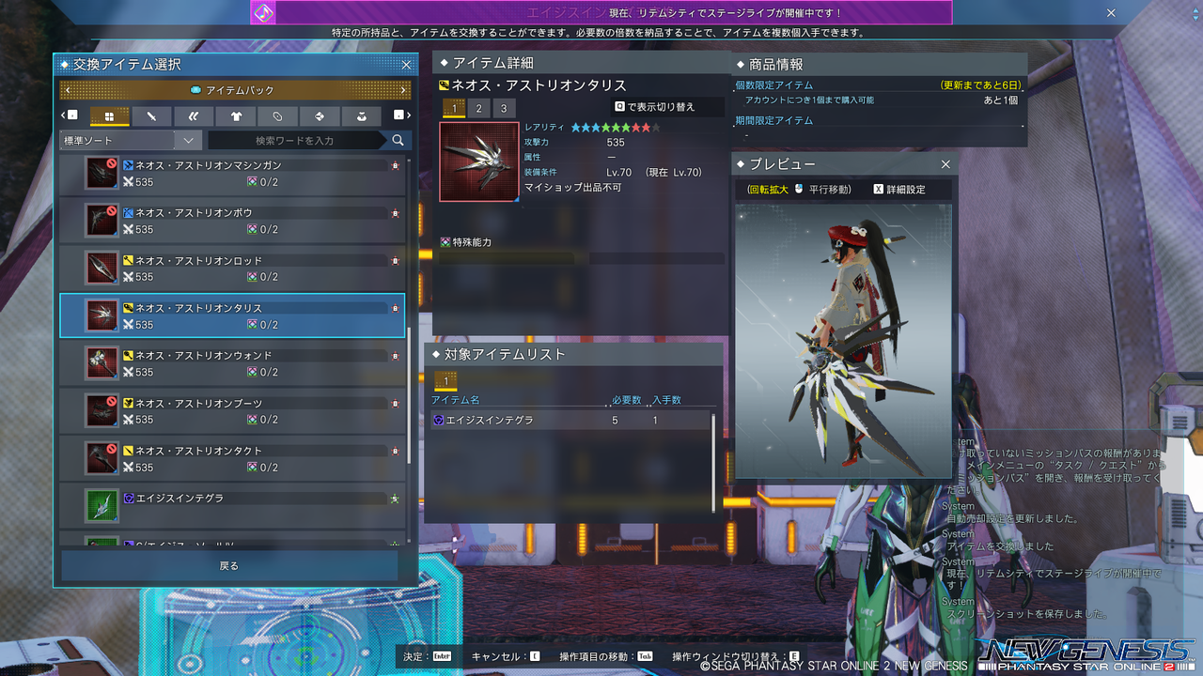Click the 特殊能力 icon in item details
This screenshot has width=1203, height=676.
[x=445, y=242]
